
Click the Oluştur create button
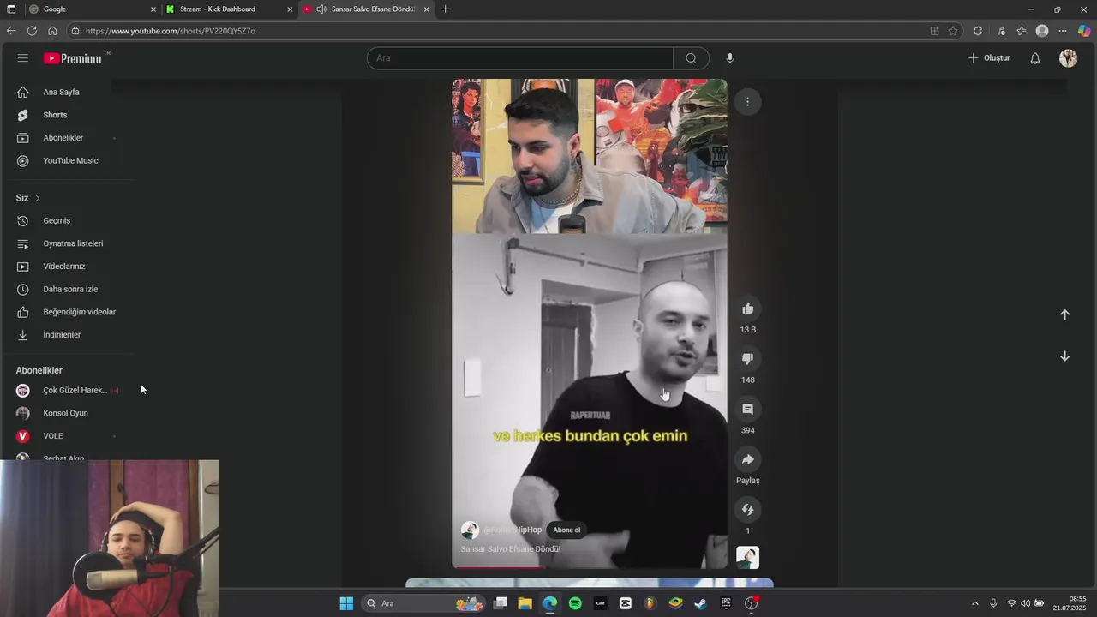click(989, 58)
